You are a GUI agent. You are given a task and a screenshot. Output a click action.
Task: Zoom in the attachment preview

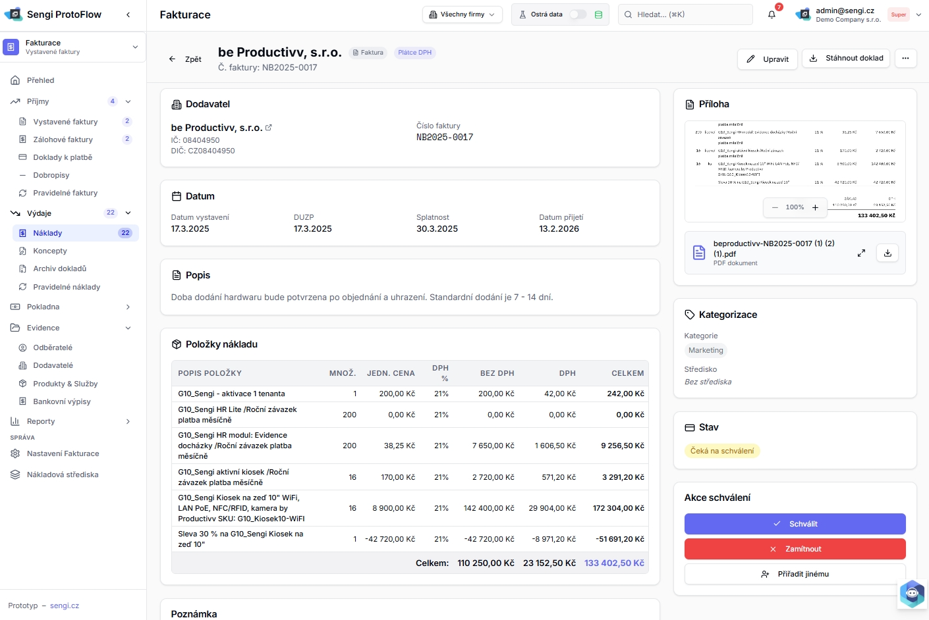(x=815, y=207)
